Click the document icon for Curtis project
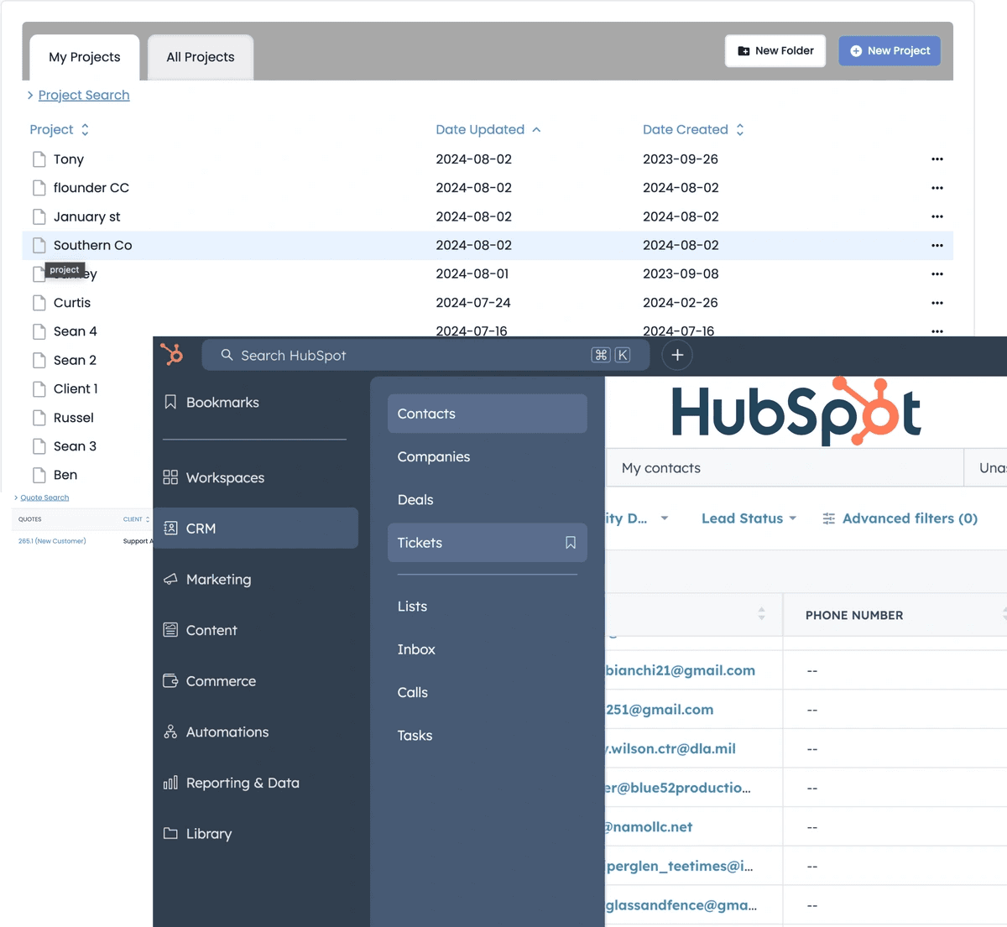1007x927 pixels. [x=39, y=302]
